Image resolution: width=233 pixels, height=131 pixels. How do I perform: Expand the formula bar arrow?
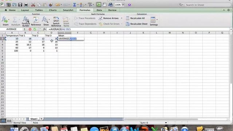(x=231, y=29)
